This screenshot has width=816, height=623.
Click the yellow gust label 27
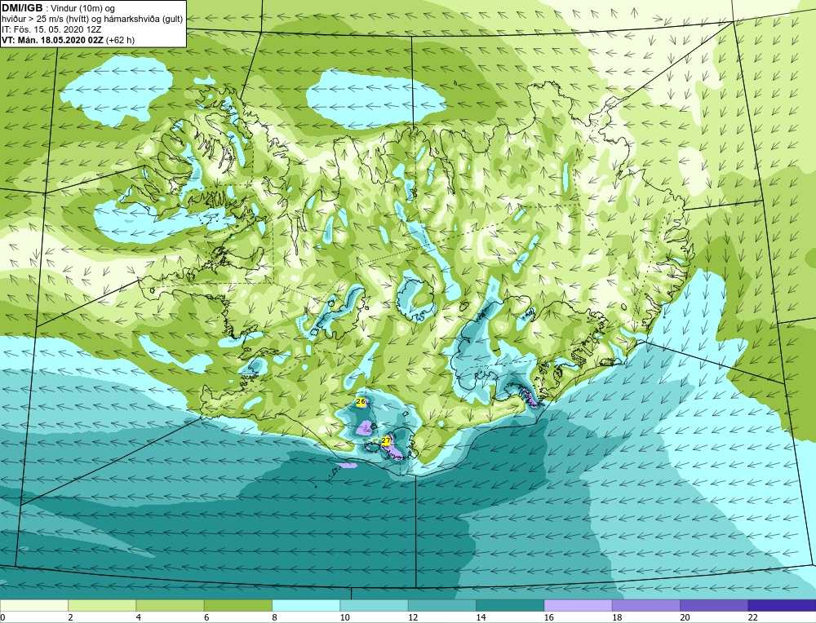(386, 440)
